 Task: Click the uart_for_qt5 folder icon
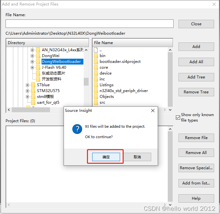33,102
